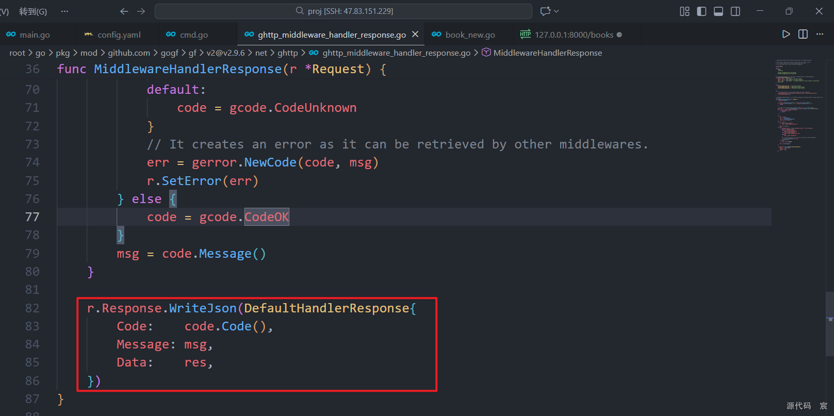Click code.Code() on line 83
Image resolution: width=834 pixels, height=416 pixels.
225,326
